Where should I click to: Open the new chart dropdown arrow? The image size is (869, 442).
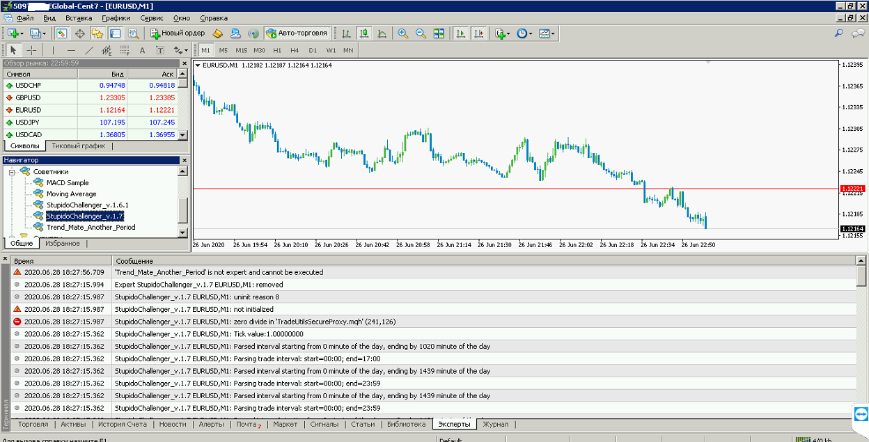click(22, 33)
